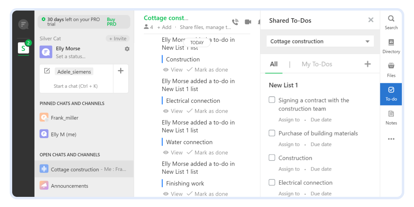Viewport: 414px width, 207px height.
Task: Open profile settings gear icon
Action: pos(127,49)
